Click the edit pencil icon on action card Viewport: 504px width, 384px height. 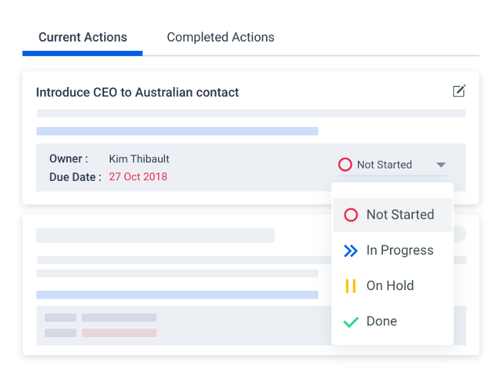(x=459, y=92)
